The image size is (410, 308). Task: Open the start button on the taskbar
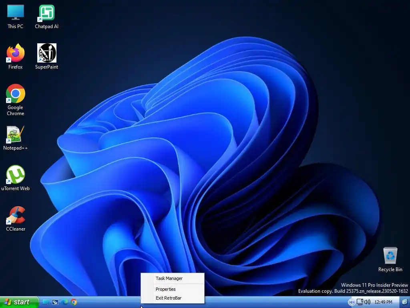(19, 302)
